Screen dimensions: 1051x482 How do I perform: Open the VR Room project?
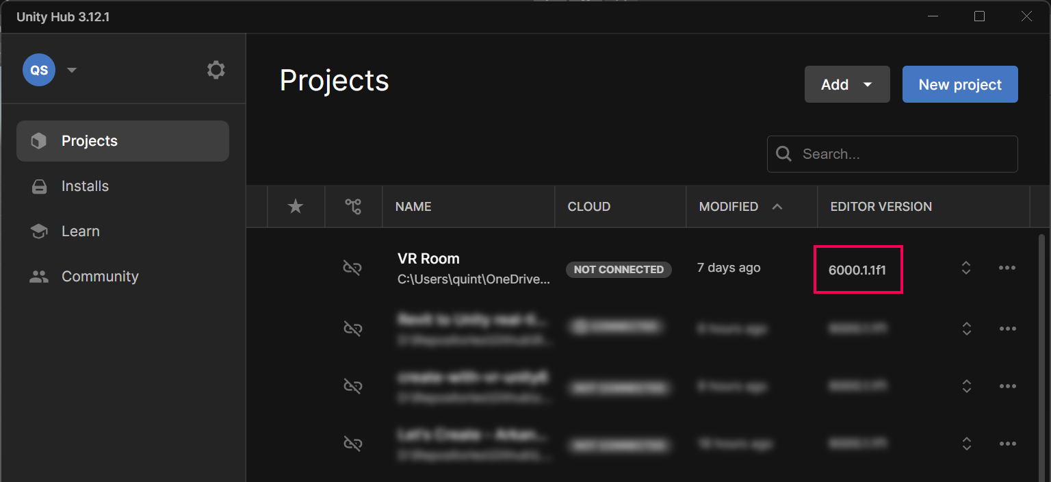point(428,259)
